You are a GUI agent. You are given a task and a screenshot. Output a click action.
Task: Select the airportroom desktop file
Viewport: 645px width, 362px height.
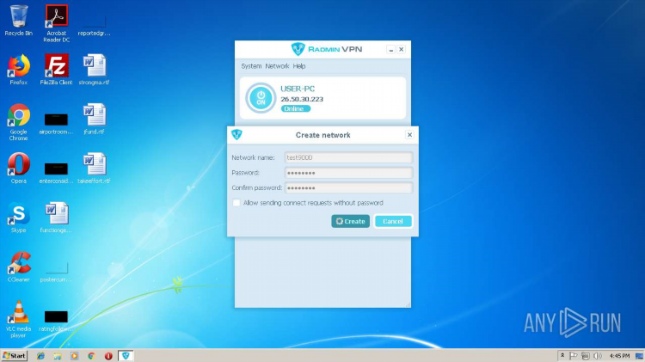[57, 122]
